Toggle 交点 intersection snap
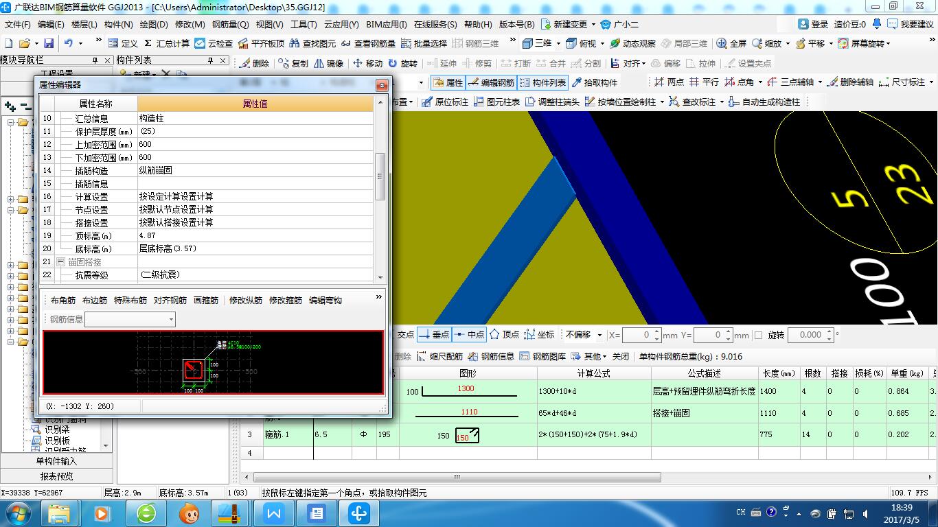The height and width of the screenshot is (527, 938). pyautogui.click(x=407, y=335)
